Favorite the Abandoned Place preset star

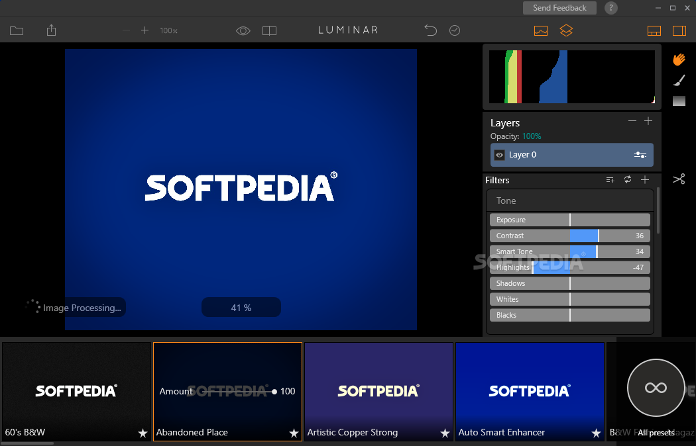[294, 433]
